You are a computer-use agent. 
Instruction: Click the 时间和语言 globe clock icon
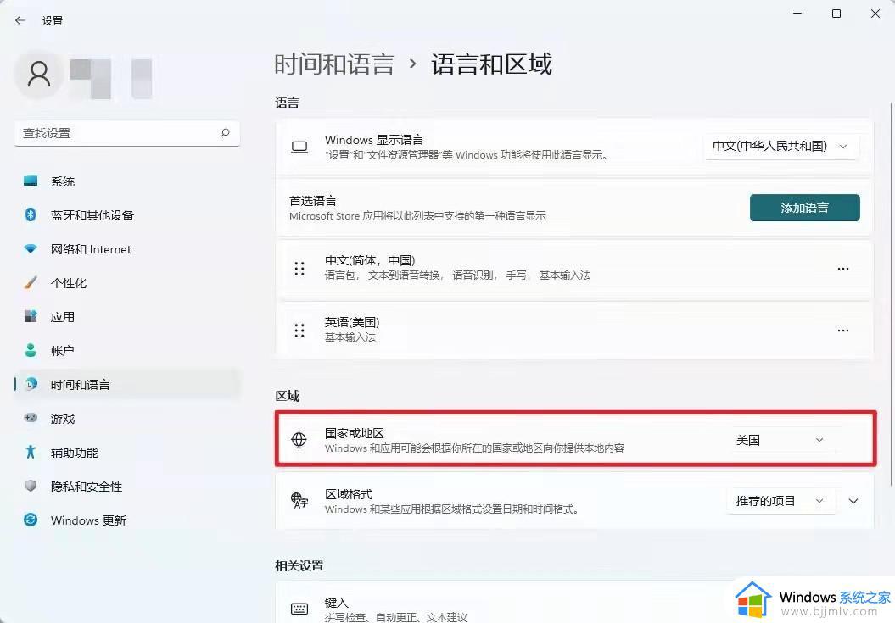coord(31,384)
